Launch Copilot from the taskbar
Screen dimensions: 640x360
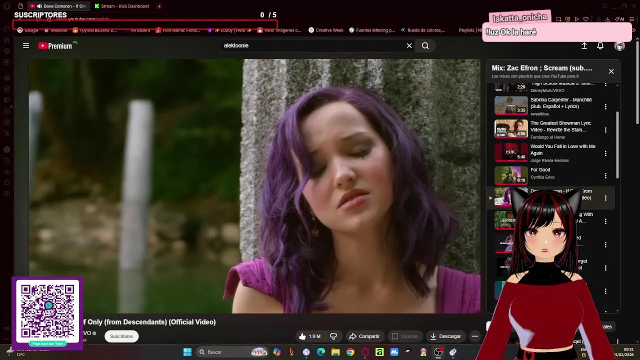coord(277,352)
